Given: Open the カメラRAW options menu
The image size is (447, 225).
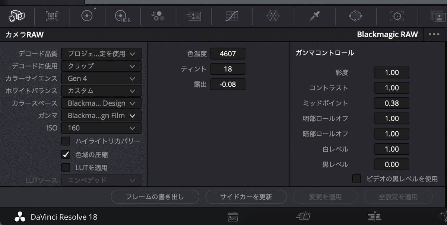Looking at the screenshot, I should 433,34.
